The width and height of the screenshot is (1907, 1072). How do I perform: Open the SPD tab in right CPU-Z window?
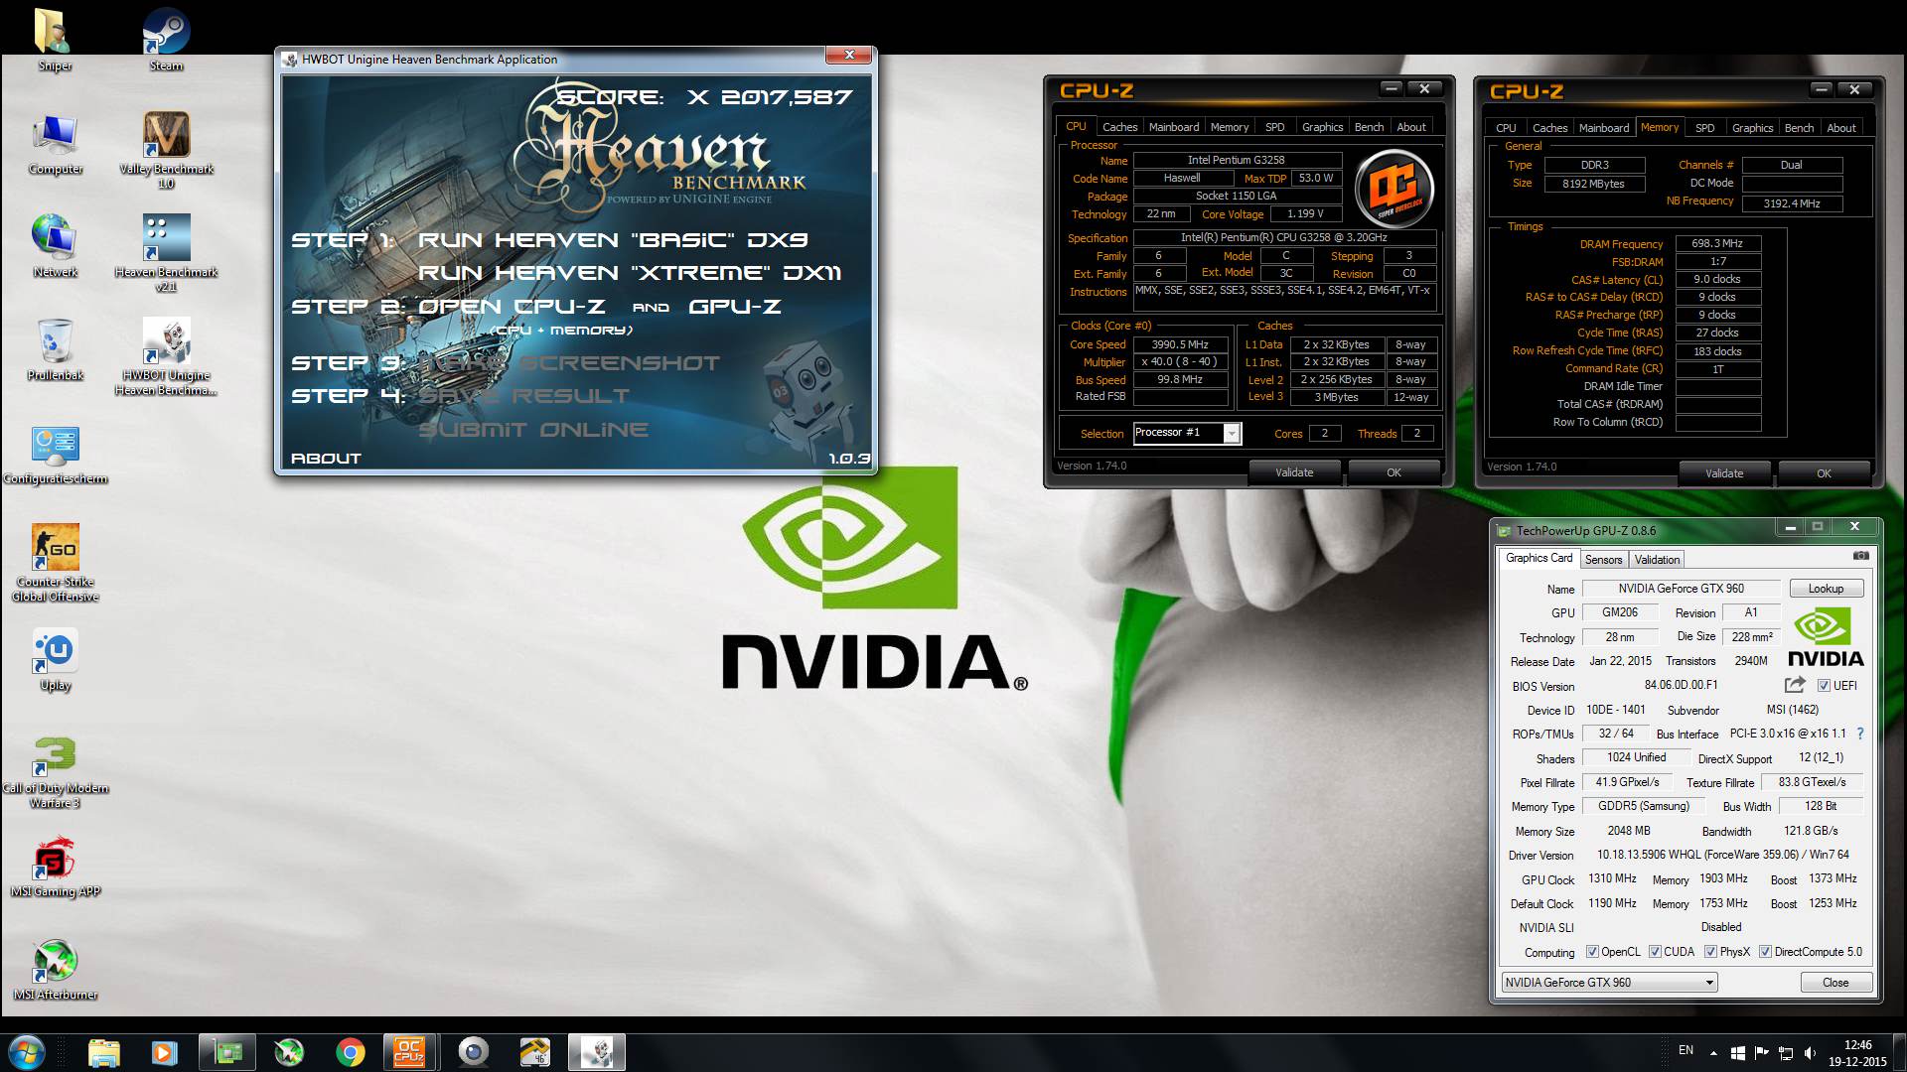[1704, 128]
